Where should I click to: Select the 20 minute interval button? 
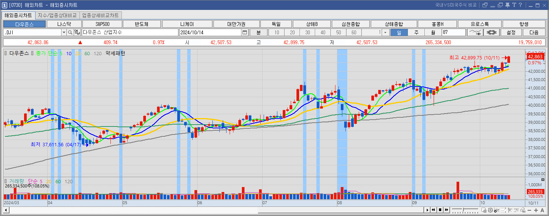click(x=292, y=32)
